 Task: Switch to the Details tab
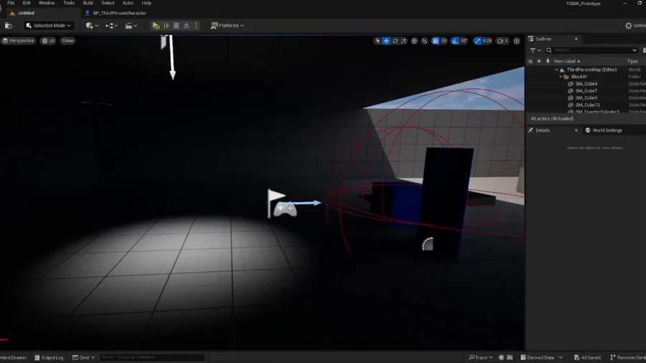(542, 131)
